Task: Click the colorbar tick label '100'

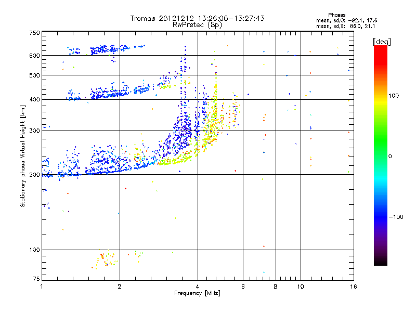Action: point(394,96)
